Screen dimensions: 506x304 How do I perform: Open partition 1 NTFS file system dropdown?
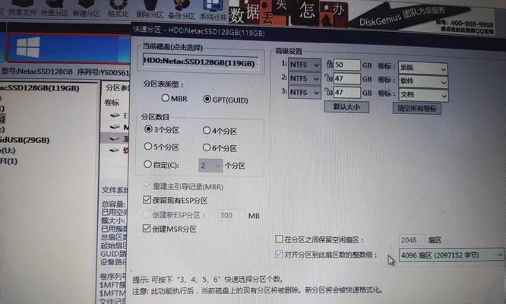[305, 65]
